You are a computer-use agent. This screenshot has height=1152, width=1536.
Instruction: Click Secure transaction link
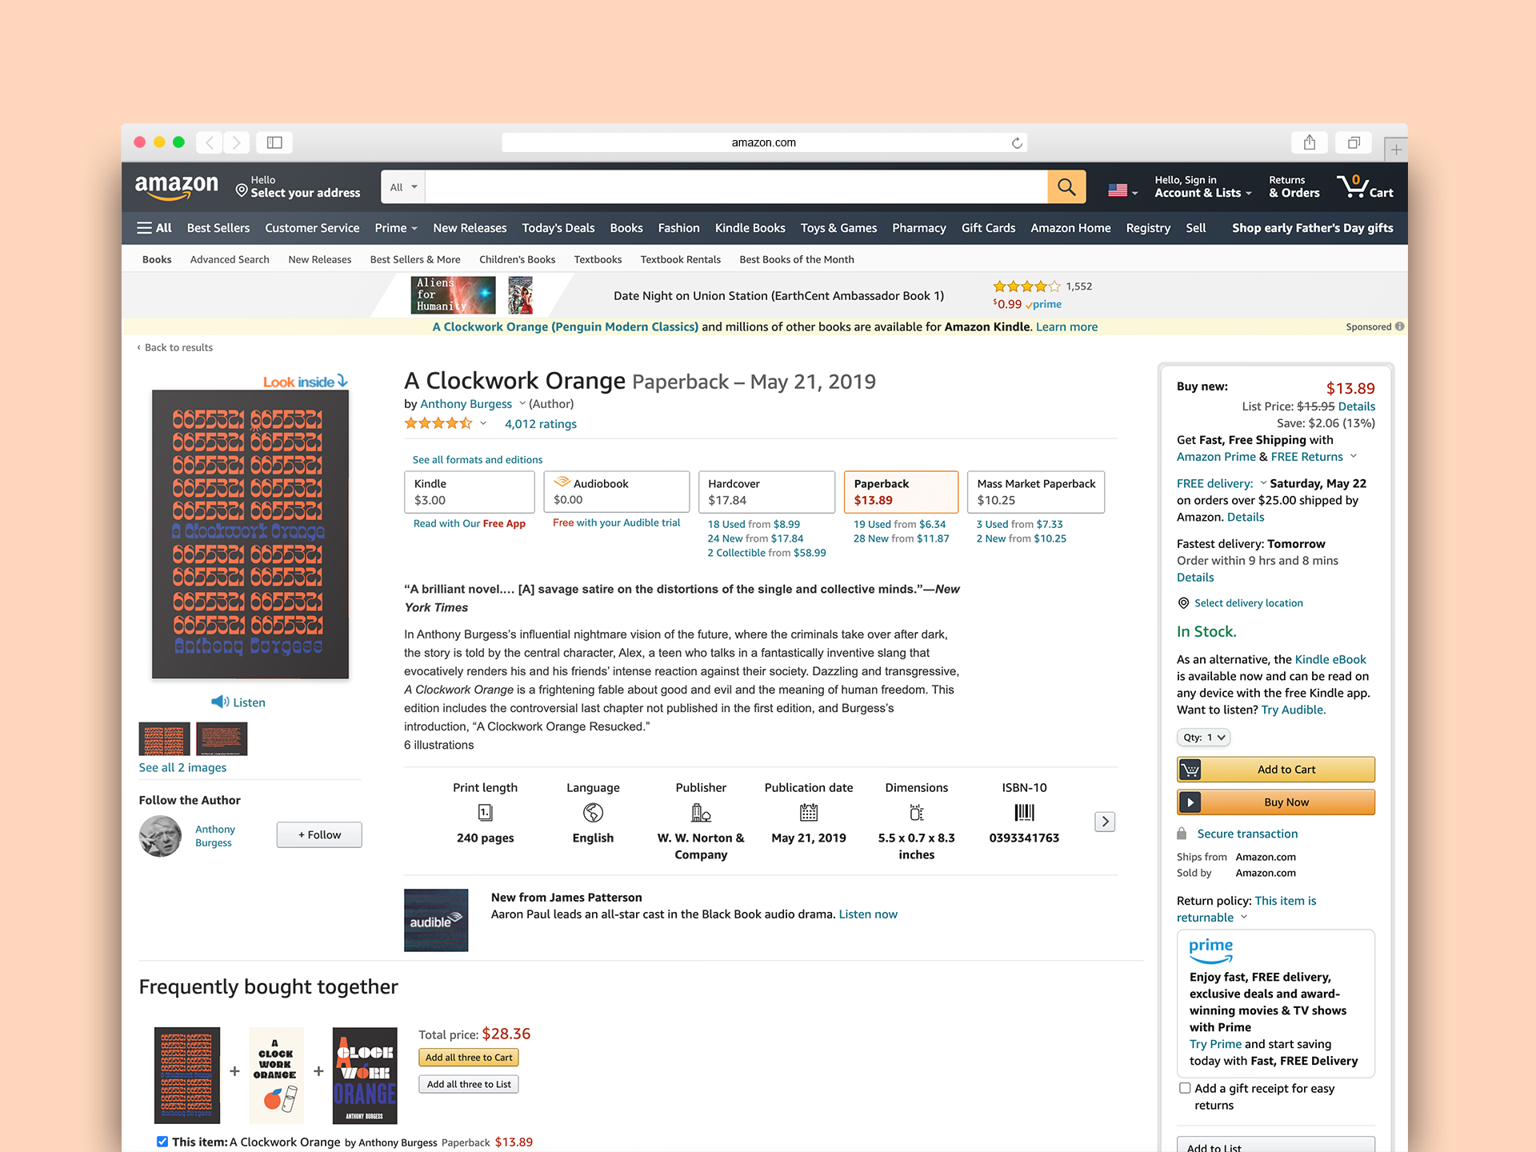[1247, 834]
